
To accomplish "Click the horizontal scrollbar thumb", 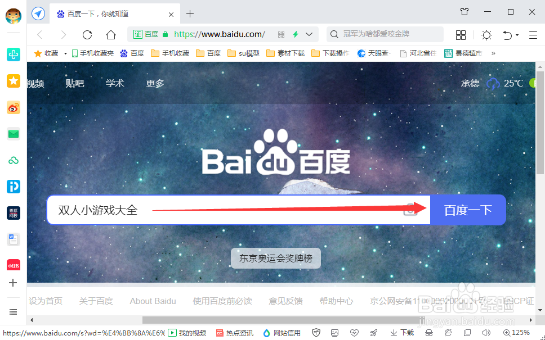I will click(283, 320).
